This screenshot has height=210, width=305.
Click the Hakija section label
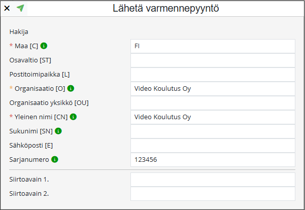pos(19,31)
